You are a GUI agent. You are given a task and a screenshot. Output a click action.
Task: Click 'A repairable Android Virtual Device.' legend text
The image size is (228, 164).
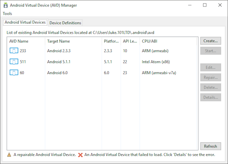tap(45, 155)
